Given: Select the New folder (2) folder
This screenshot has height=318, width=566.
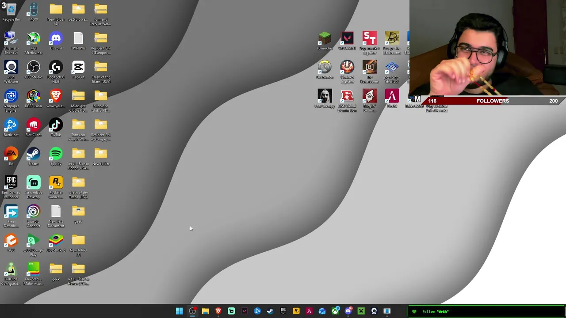Looking at the screenshot, I should point(78,245).
